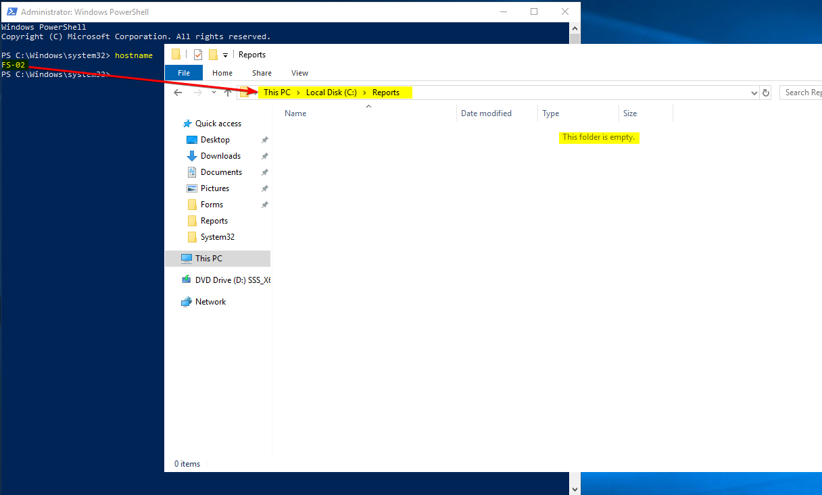Image resolution: width=822 pixels, height=495 pixels.
Task: Unpin Pictures using its pin icon
Action: pyautogui.click(x=264, y=188)
